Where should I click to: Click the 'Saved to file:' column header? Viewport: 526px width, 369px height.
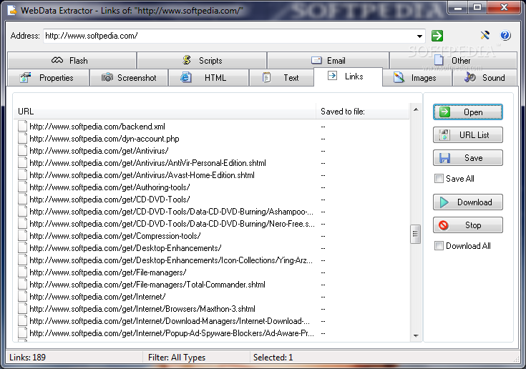(363, 112)
